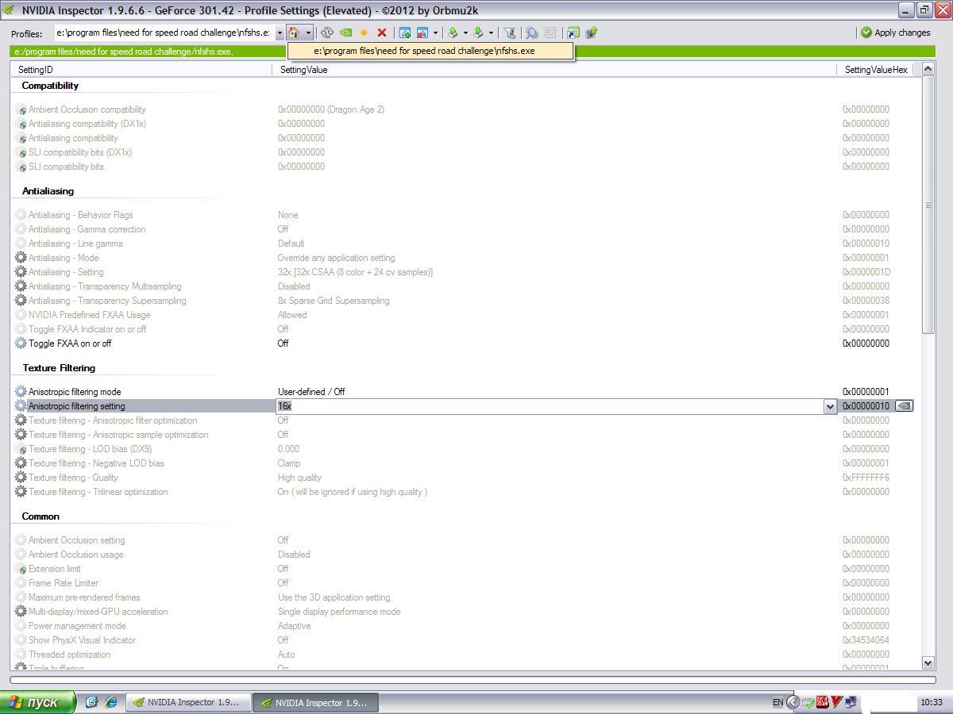Click the export profile green arrow icon
The width and height of the screenshot is (953, 714).
453,33
